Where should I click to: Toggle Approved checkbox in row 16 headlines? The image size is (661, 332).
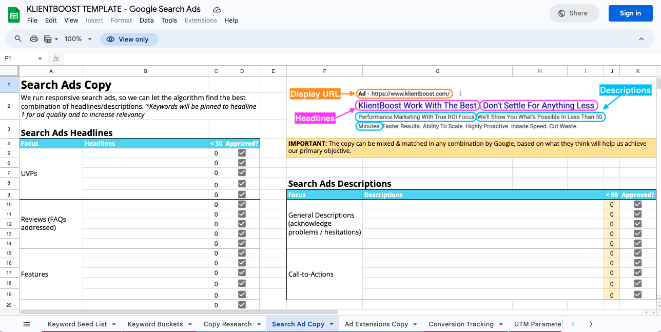(242, 263)
